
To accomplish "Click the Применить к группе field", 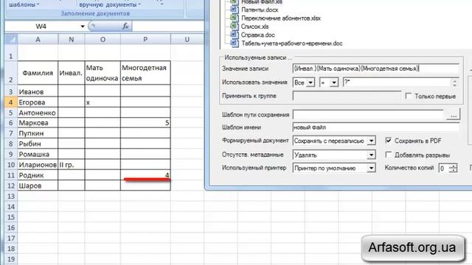I will (x=347, y=96).
